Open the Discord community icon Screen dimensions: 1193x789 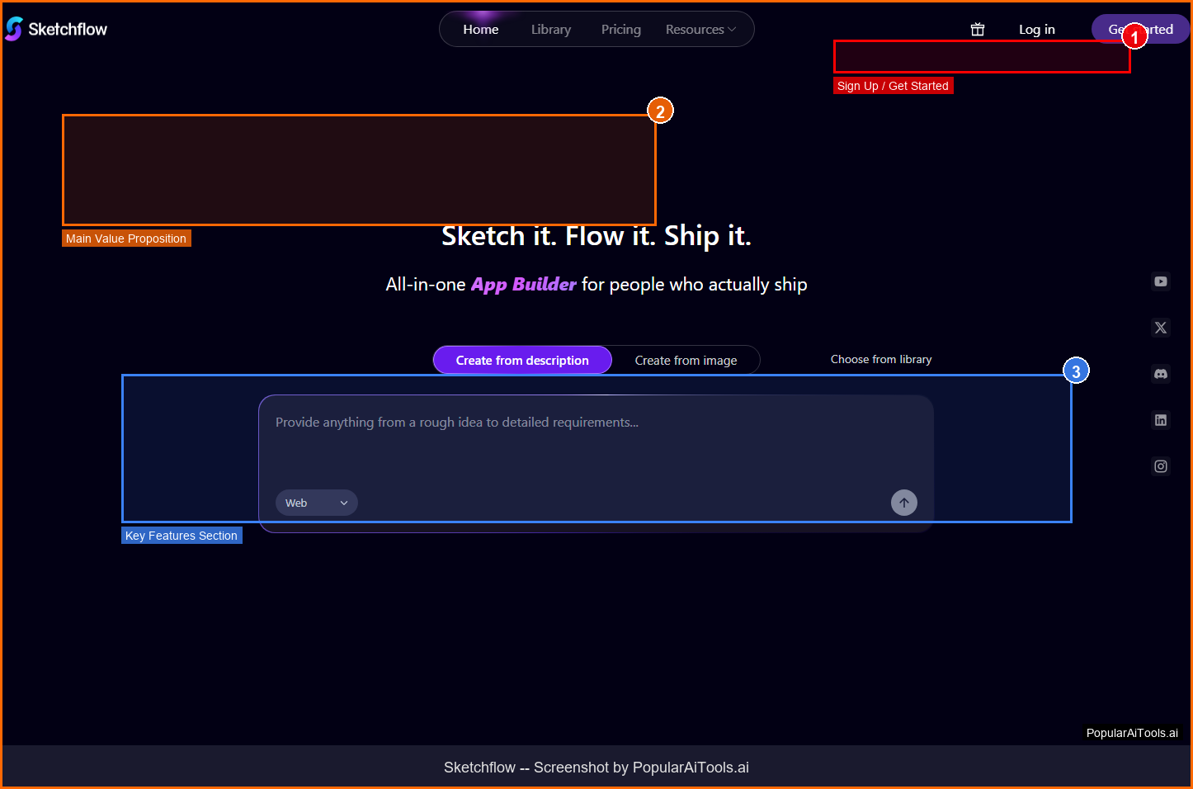coord(1161,374)
